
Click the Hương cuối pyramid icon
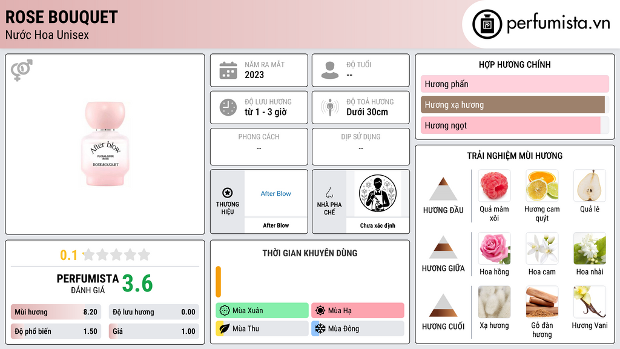(x=443, y=305)
